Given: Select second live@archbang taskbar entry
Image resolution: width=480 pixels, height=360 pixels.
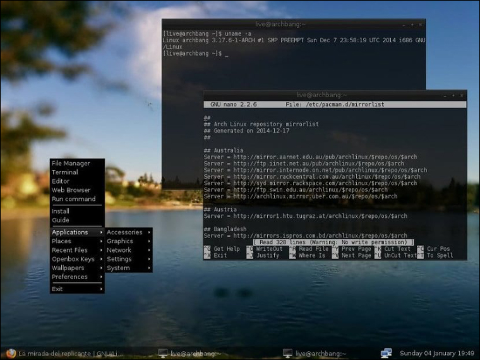Looking at the screenshot, I should pos(315,354).
